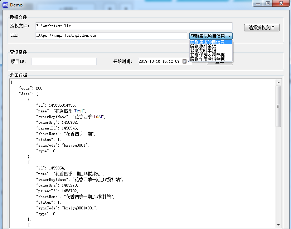Screen dimensions: 291x229
Task: Click the 开始时间 date-time field
Action: [x=159, y=61]
